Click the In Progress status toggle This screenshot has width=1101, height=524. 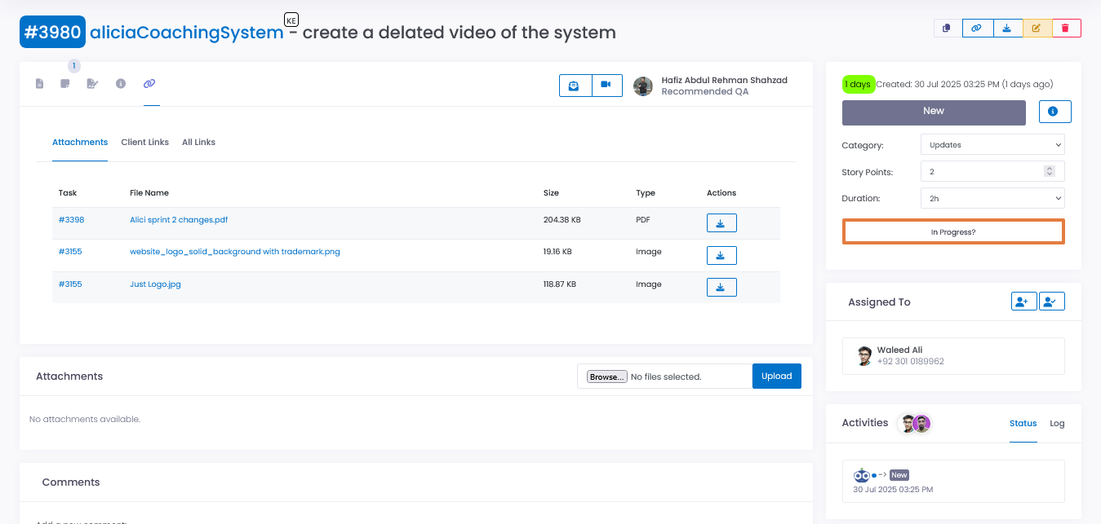952,231
